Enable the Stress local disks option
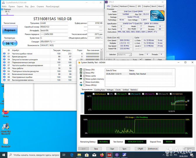This screenshot has height=158, width=196. (x=85, y=82)
